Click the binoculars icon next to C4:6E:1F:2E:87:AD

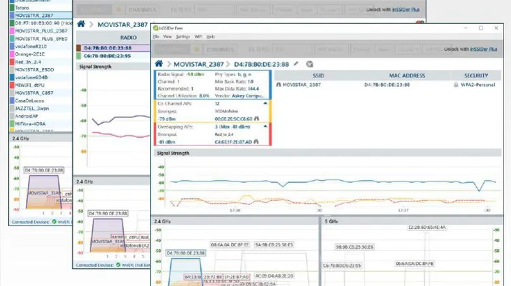(x=256, y=142)
